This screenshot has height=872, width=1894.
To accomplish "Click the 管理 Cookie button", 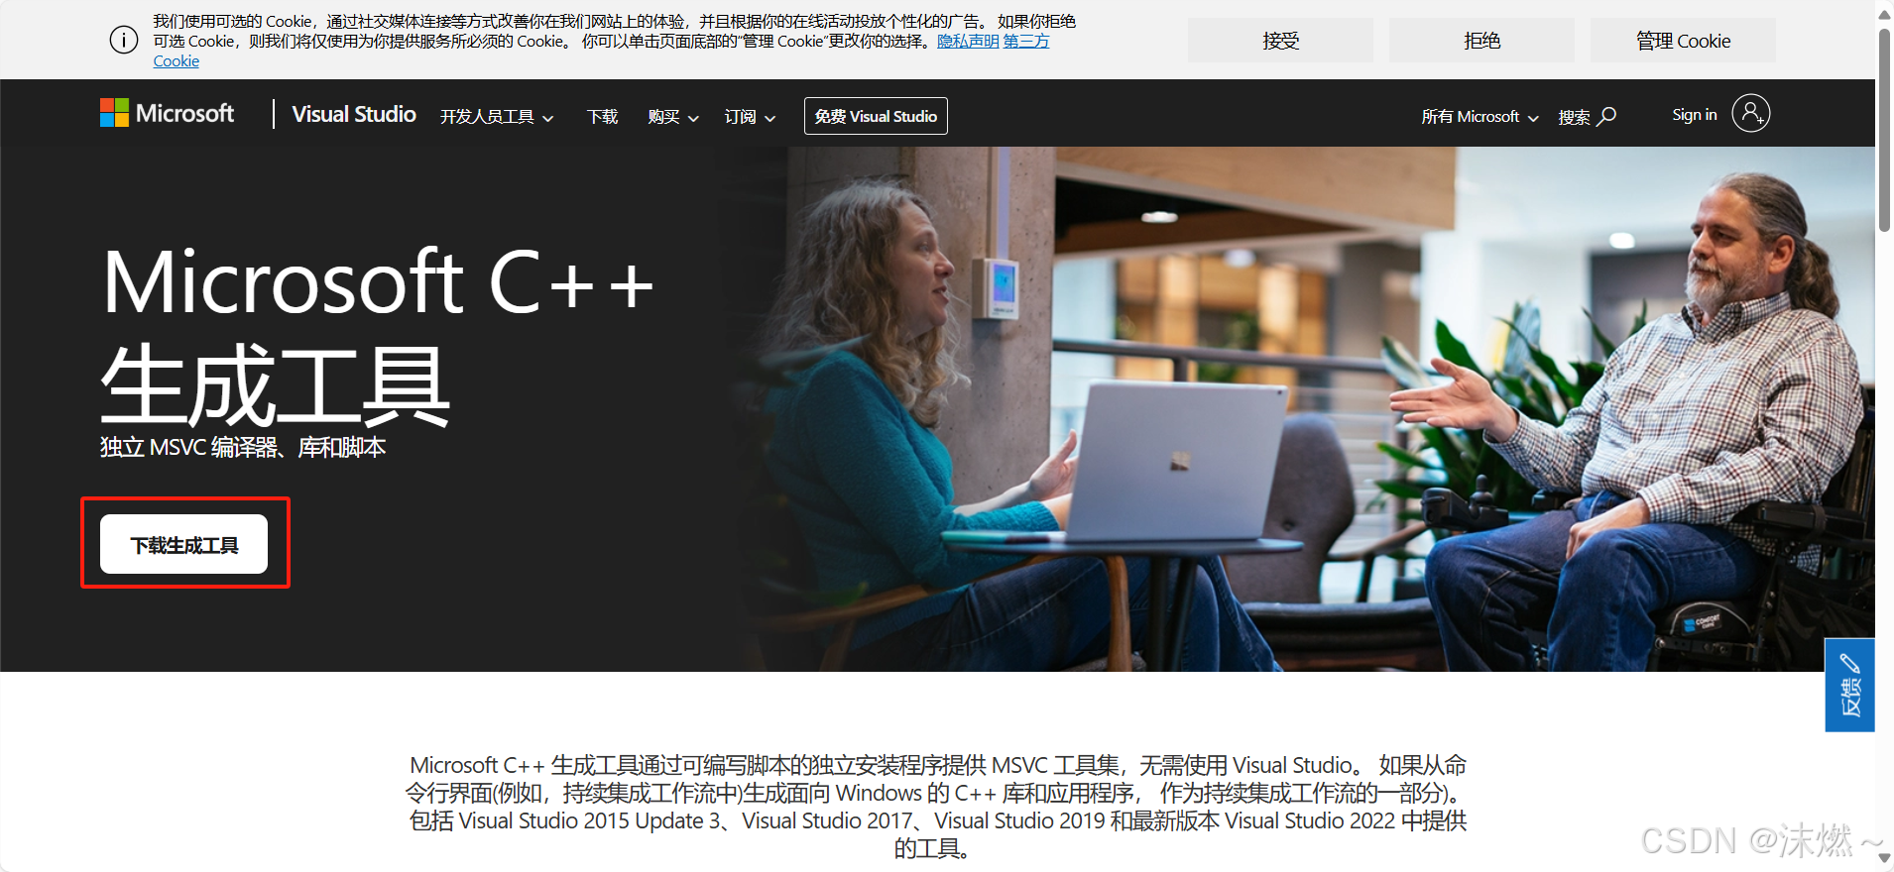I will [x=1683, y=41].
